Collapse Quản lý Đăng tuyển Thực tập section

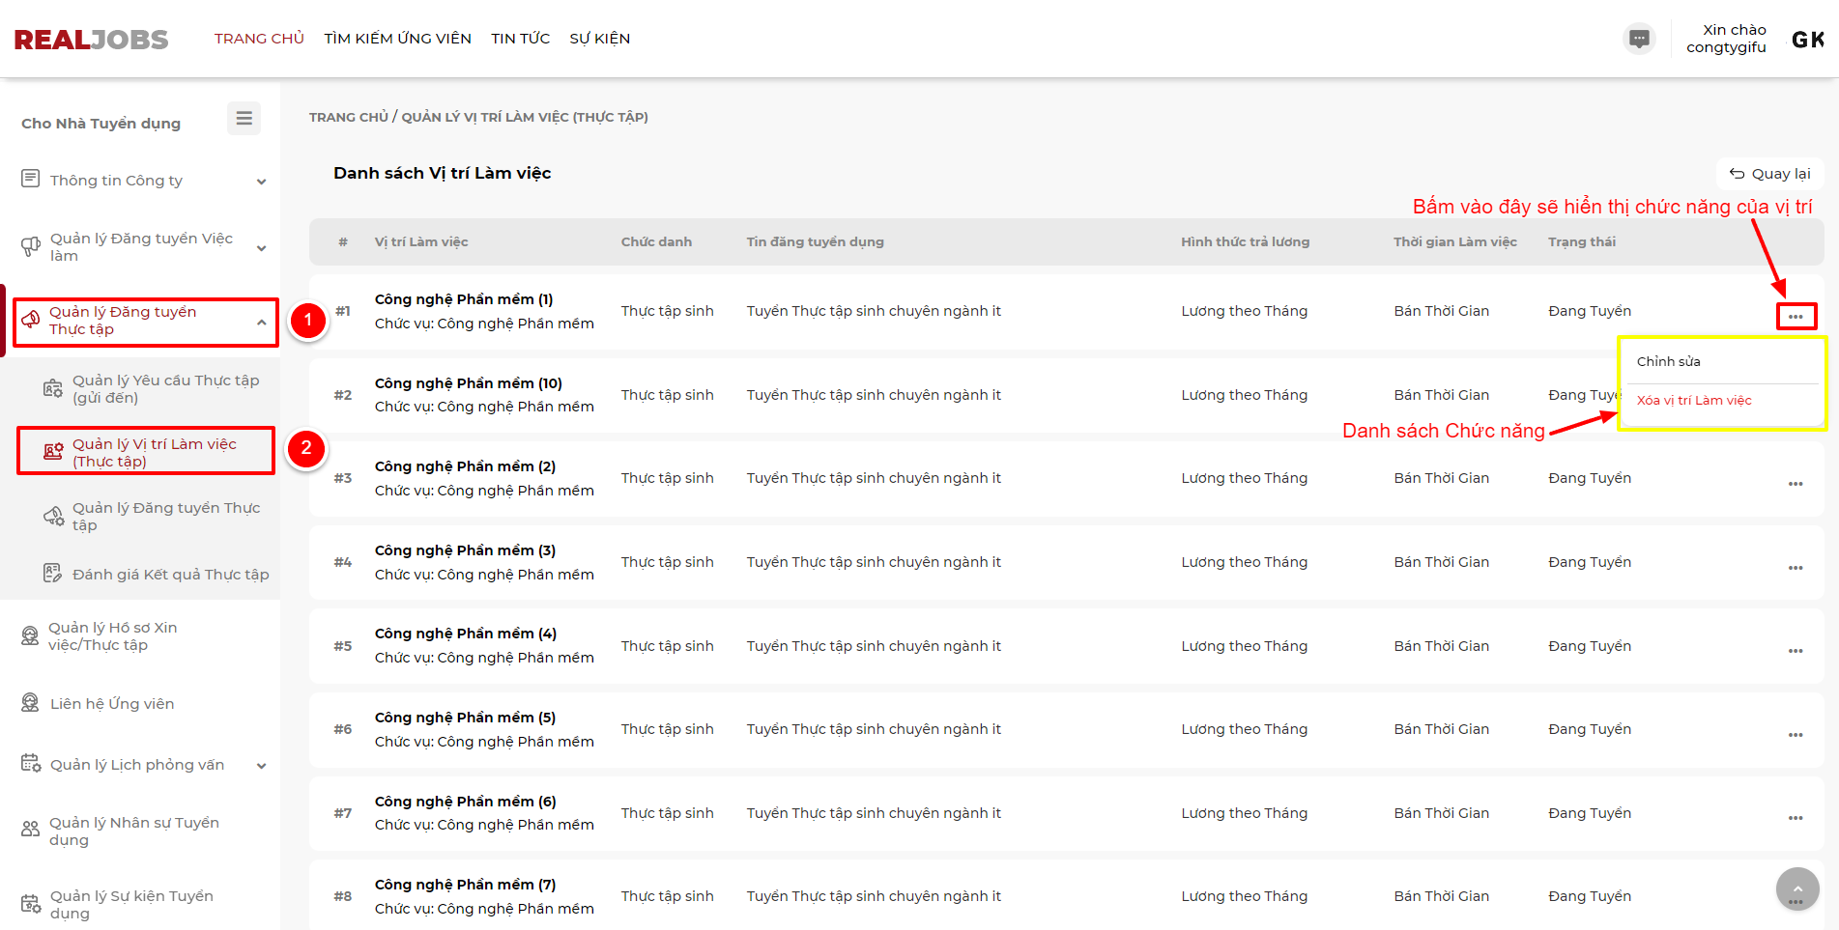tap(261, 322)
